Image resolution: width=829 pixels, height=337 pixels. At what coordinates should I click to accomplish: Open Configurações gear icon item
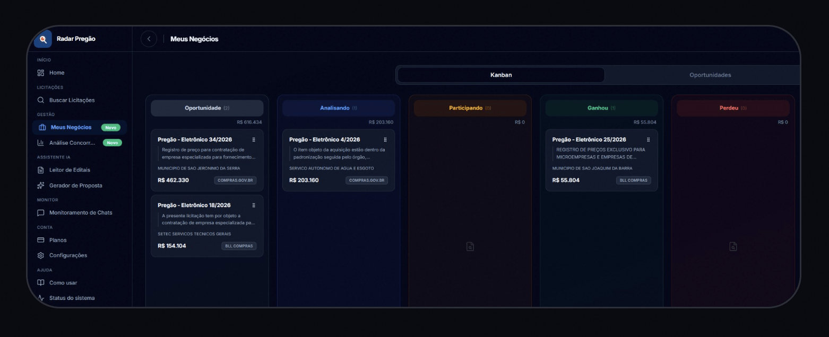pos(41,255)
